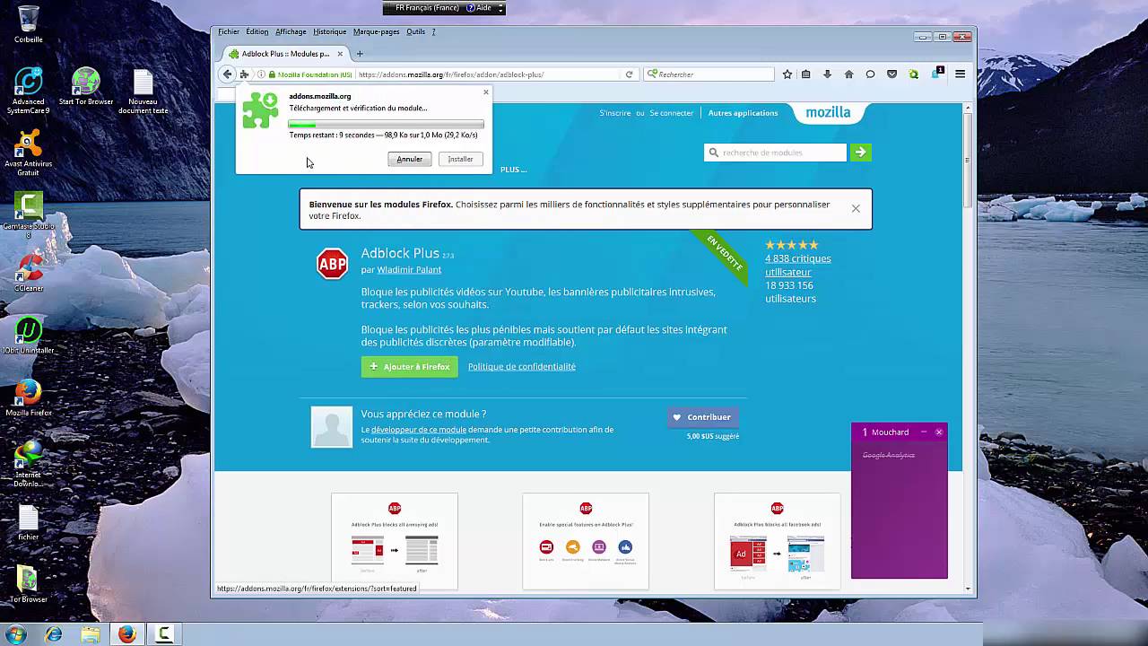This screenshot has width=1148, height=646.
Task: Select the Adblock Plus browser tab
Action: [x=285, y=54]
